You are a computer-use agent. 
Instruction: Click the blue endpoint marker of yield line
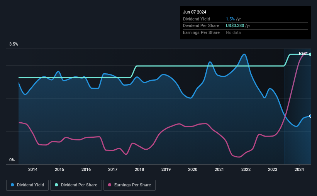[x=310, y=116]
